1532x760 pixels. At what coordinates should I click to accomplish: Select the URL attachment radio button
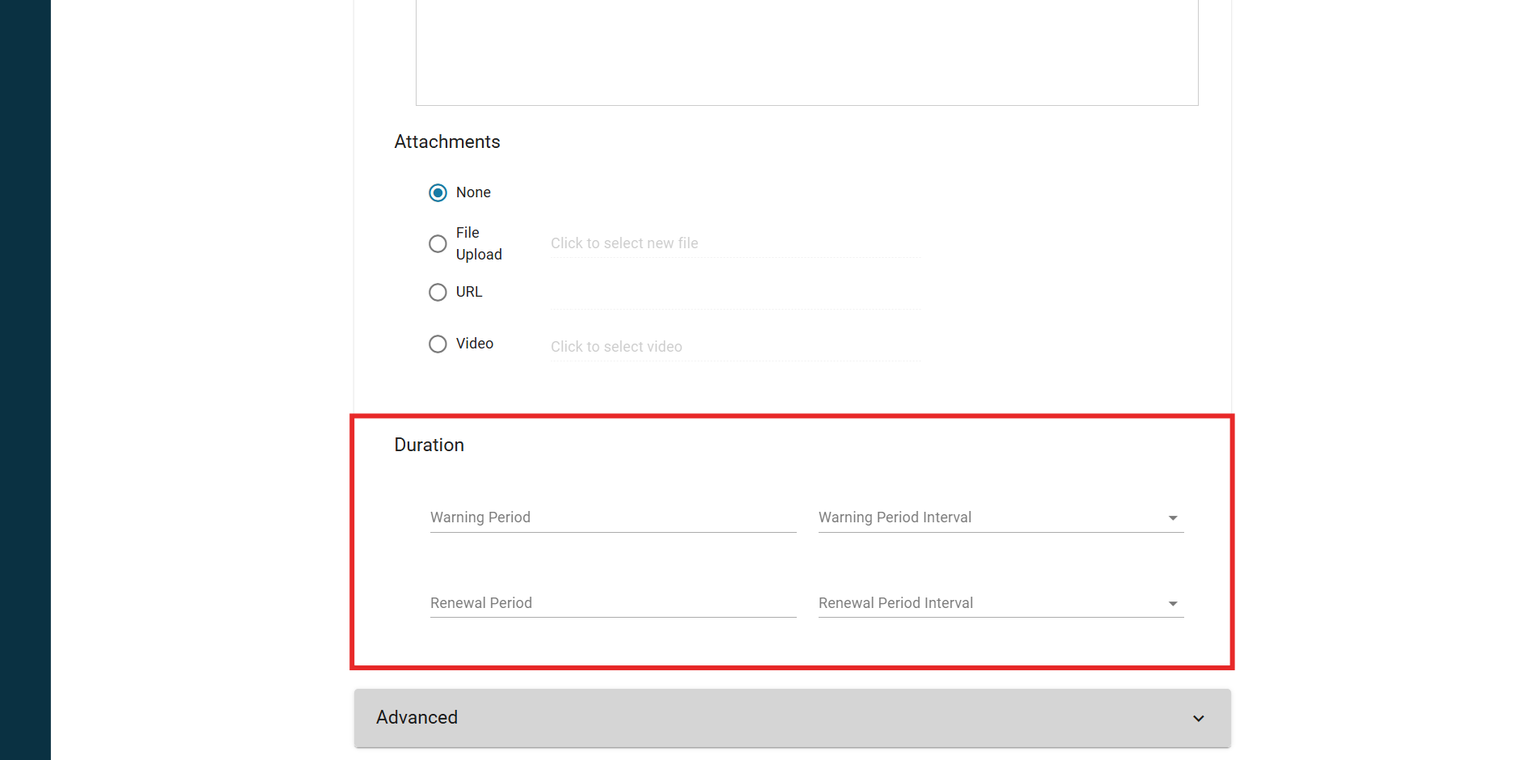point(438,293)
